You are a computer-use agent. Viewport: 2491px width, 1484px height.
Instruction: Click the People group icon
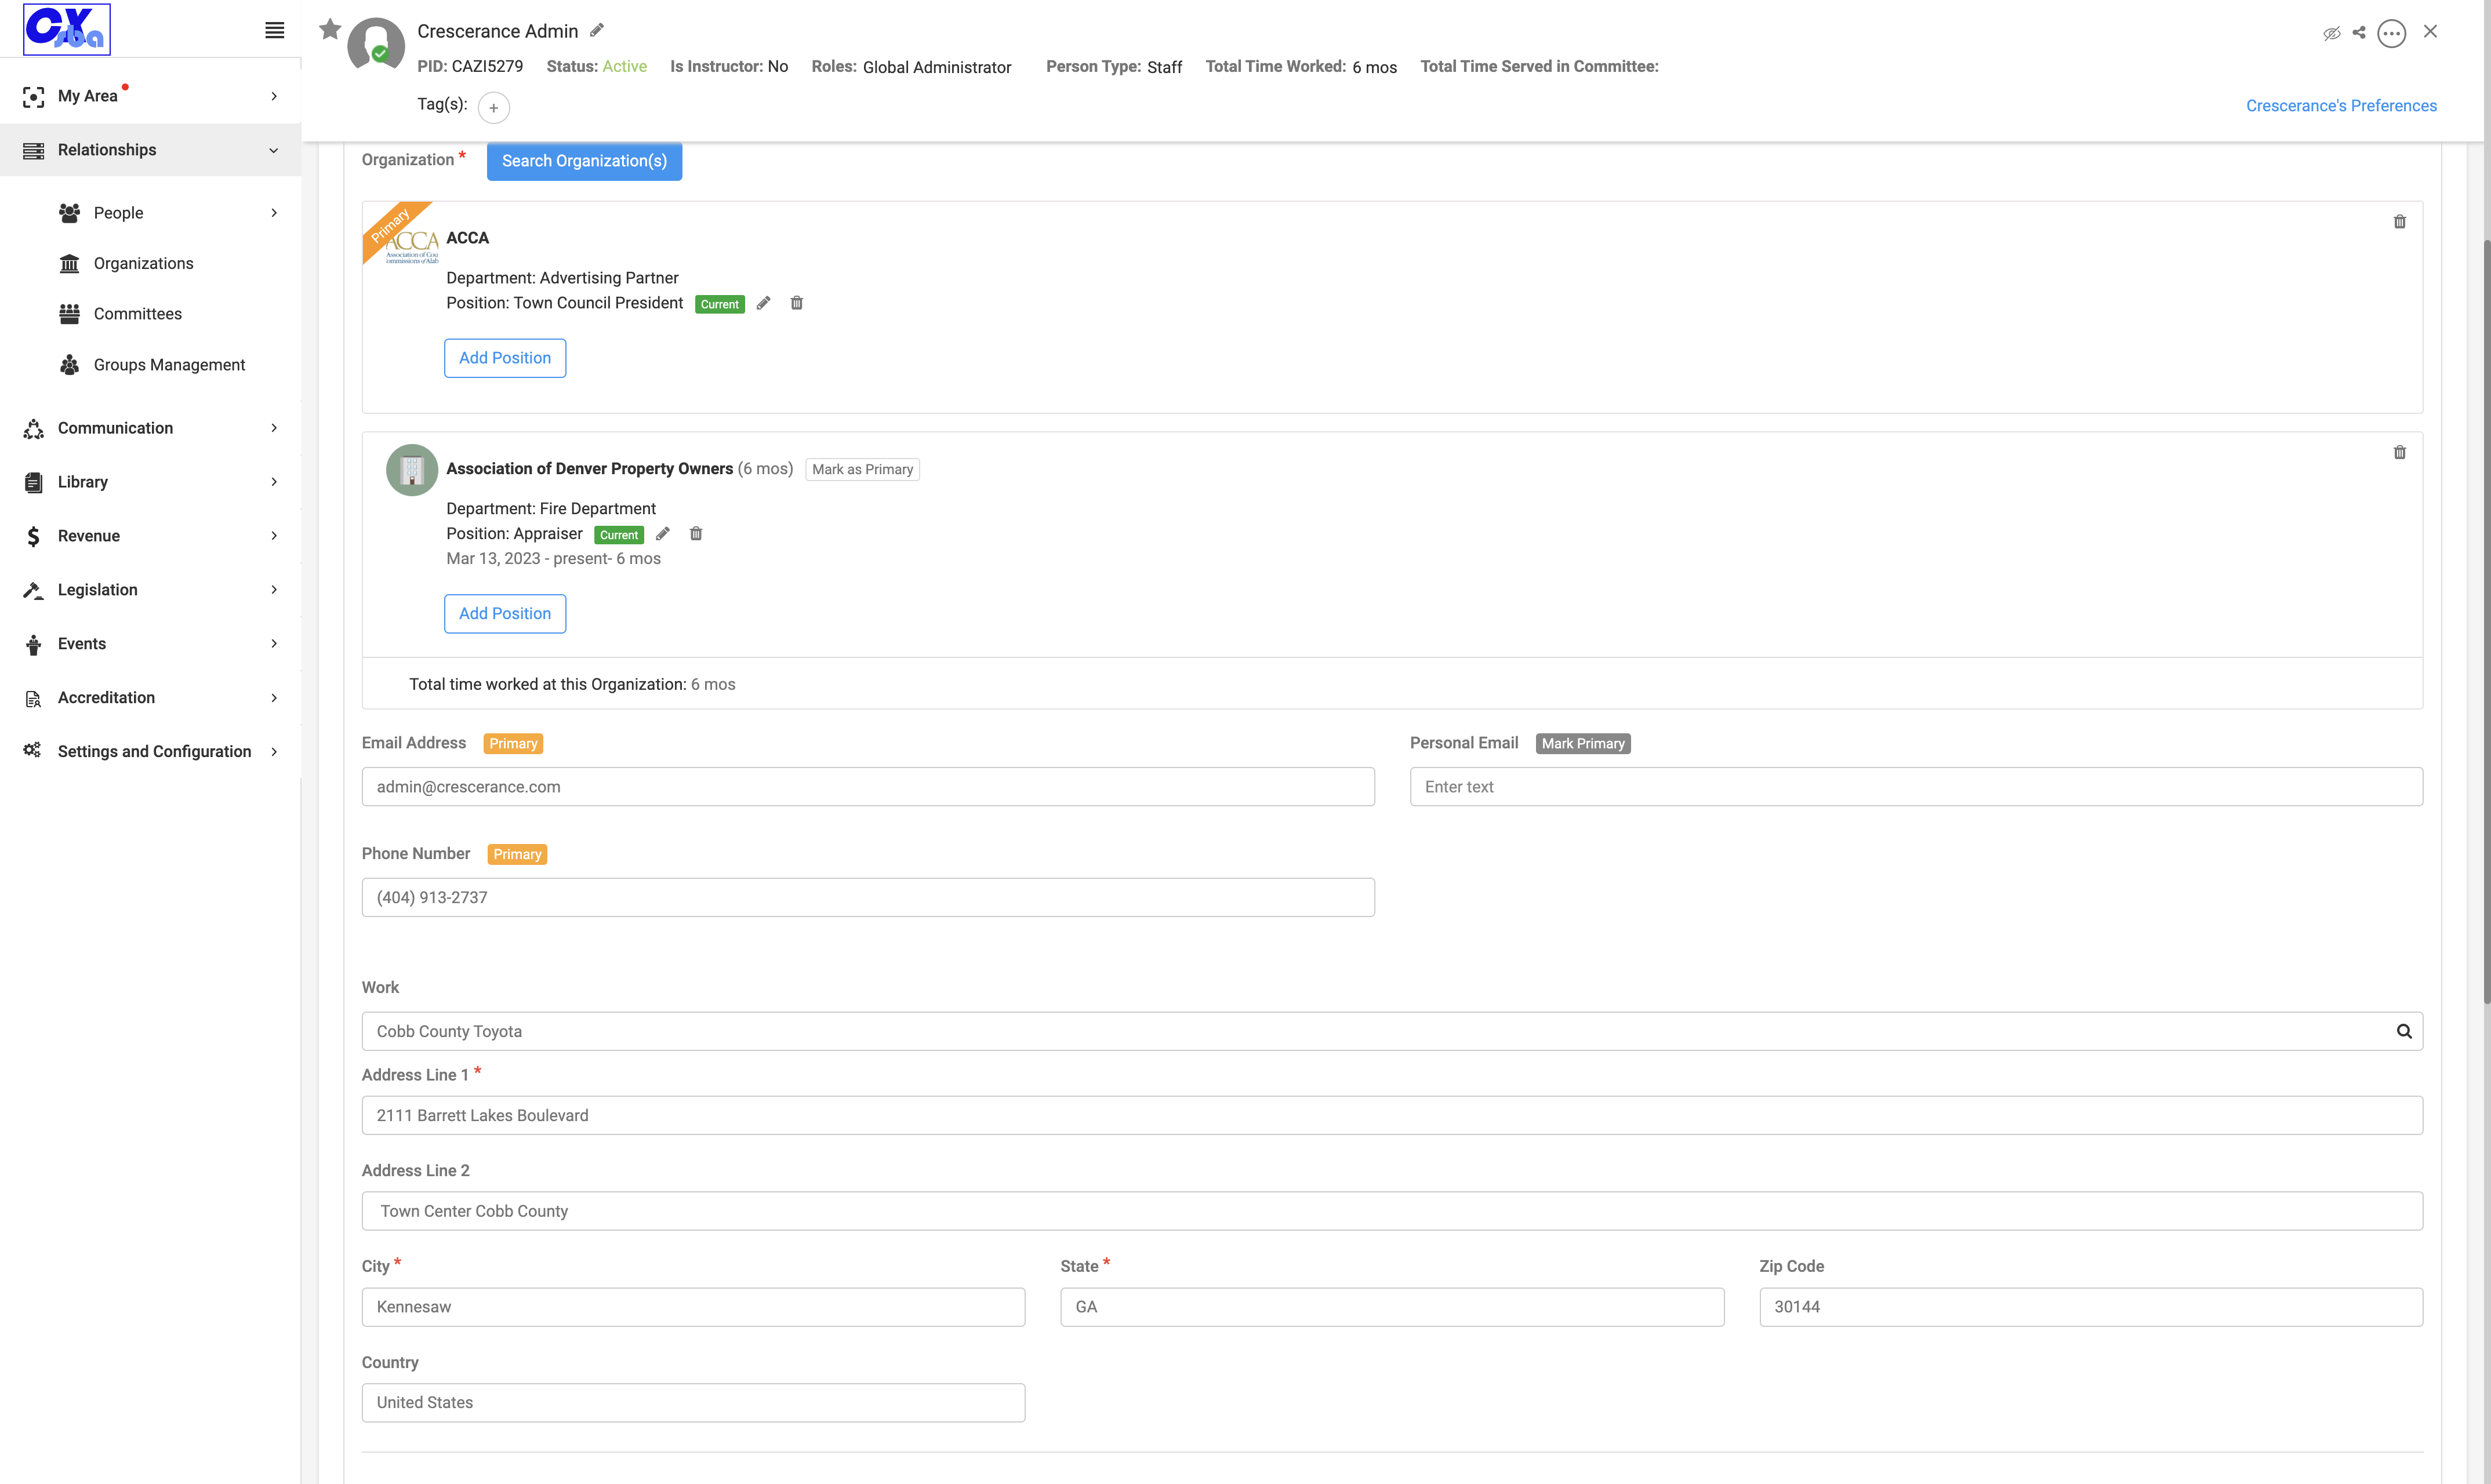click(x=69, y=213)
